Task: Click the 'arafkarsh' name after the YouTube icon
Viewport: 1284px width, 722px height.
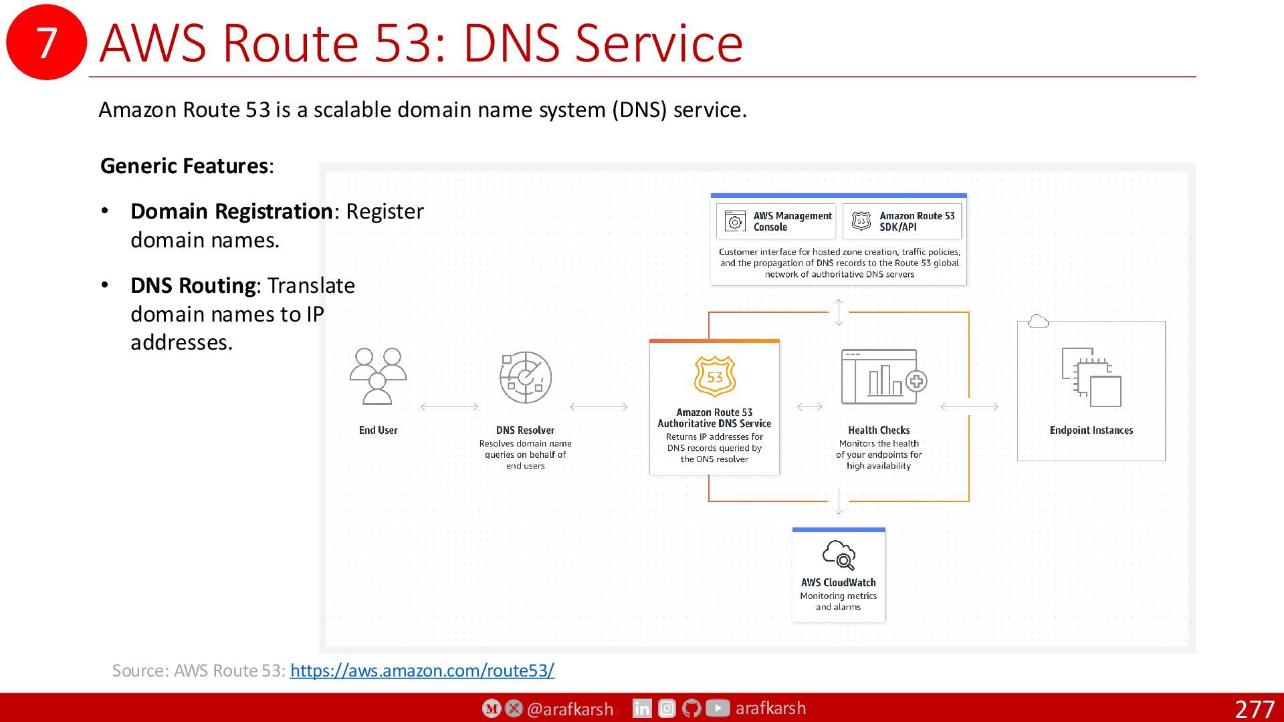Action: pyautogui.click(x=770, y=708)
